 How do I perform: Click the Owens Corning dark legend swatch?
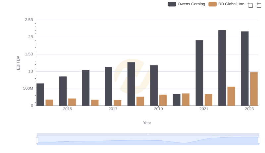tap(172, 4)
